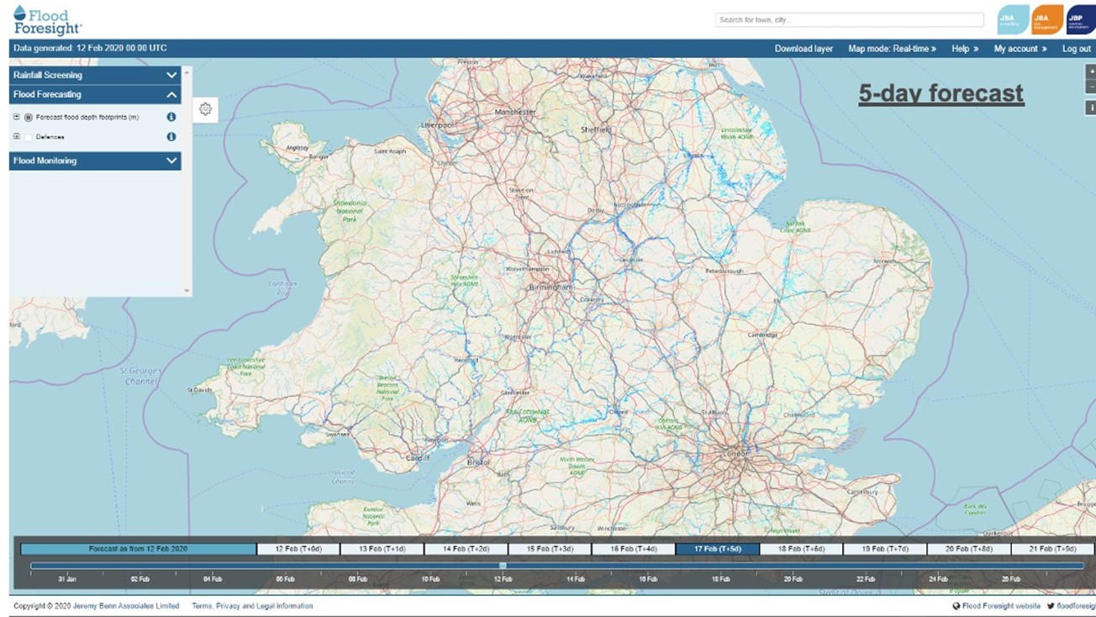This screenshot has height=617, width=1096.
Task: Open the My account menu
Action: point(1020,49)
